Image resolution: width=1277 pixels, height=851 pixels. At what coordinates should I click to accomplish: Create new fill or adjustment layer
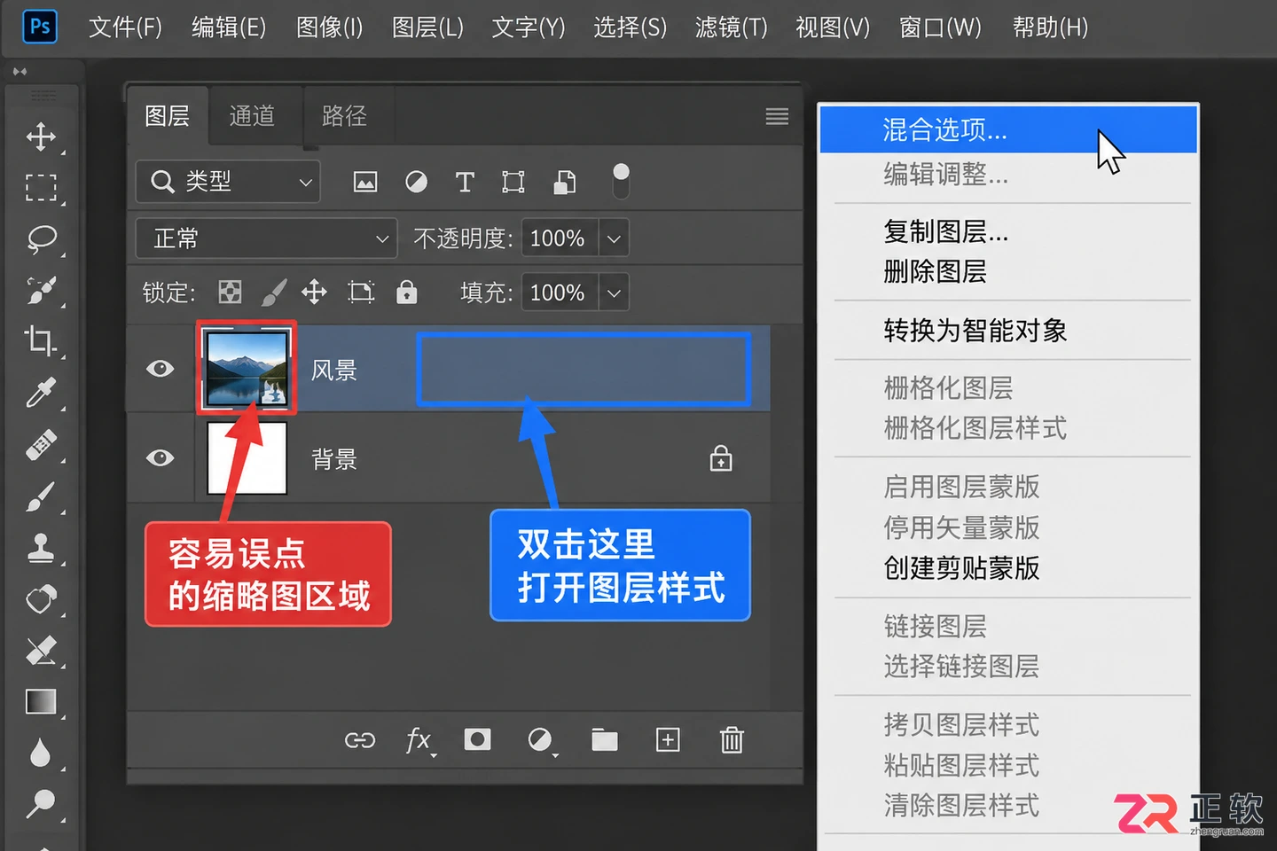click(541, 740)
